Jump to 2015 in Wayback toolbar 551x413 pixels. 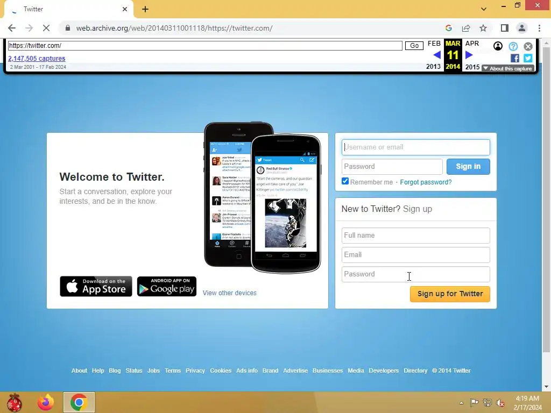(472, 67)
